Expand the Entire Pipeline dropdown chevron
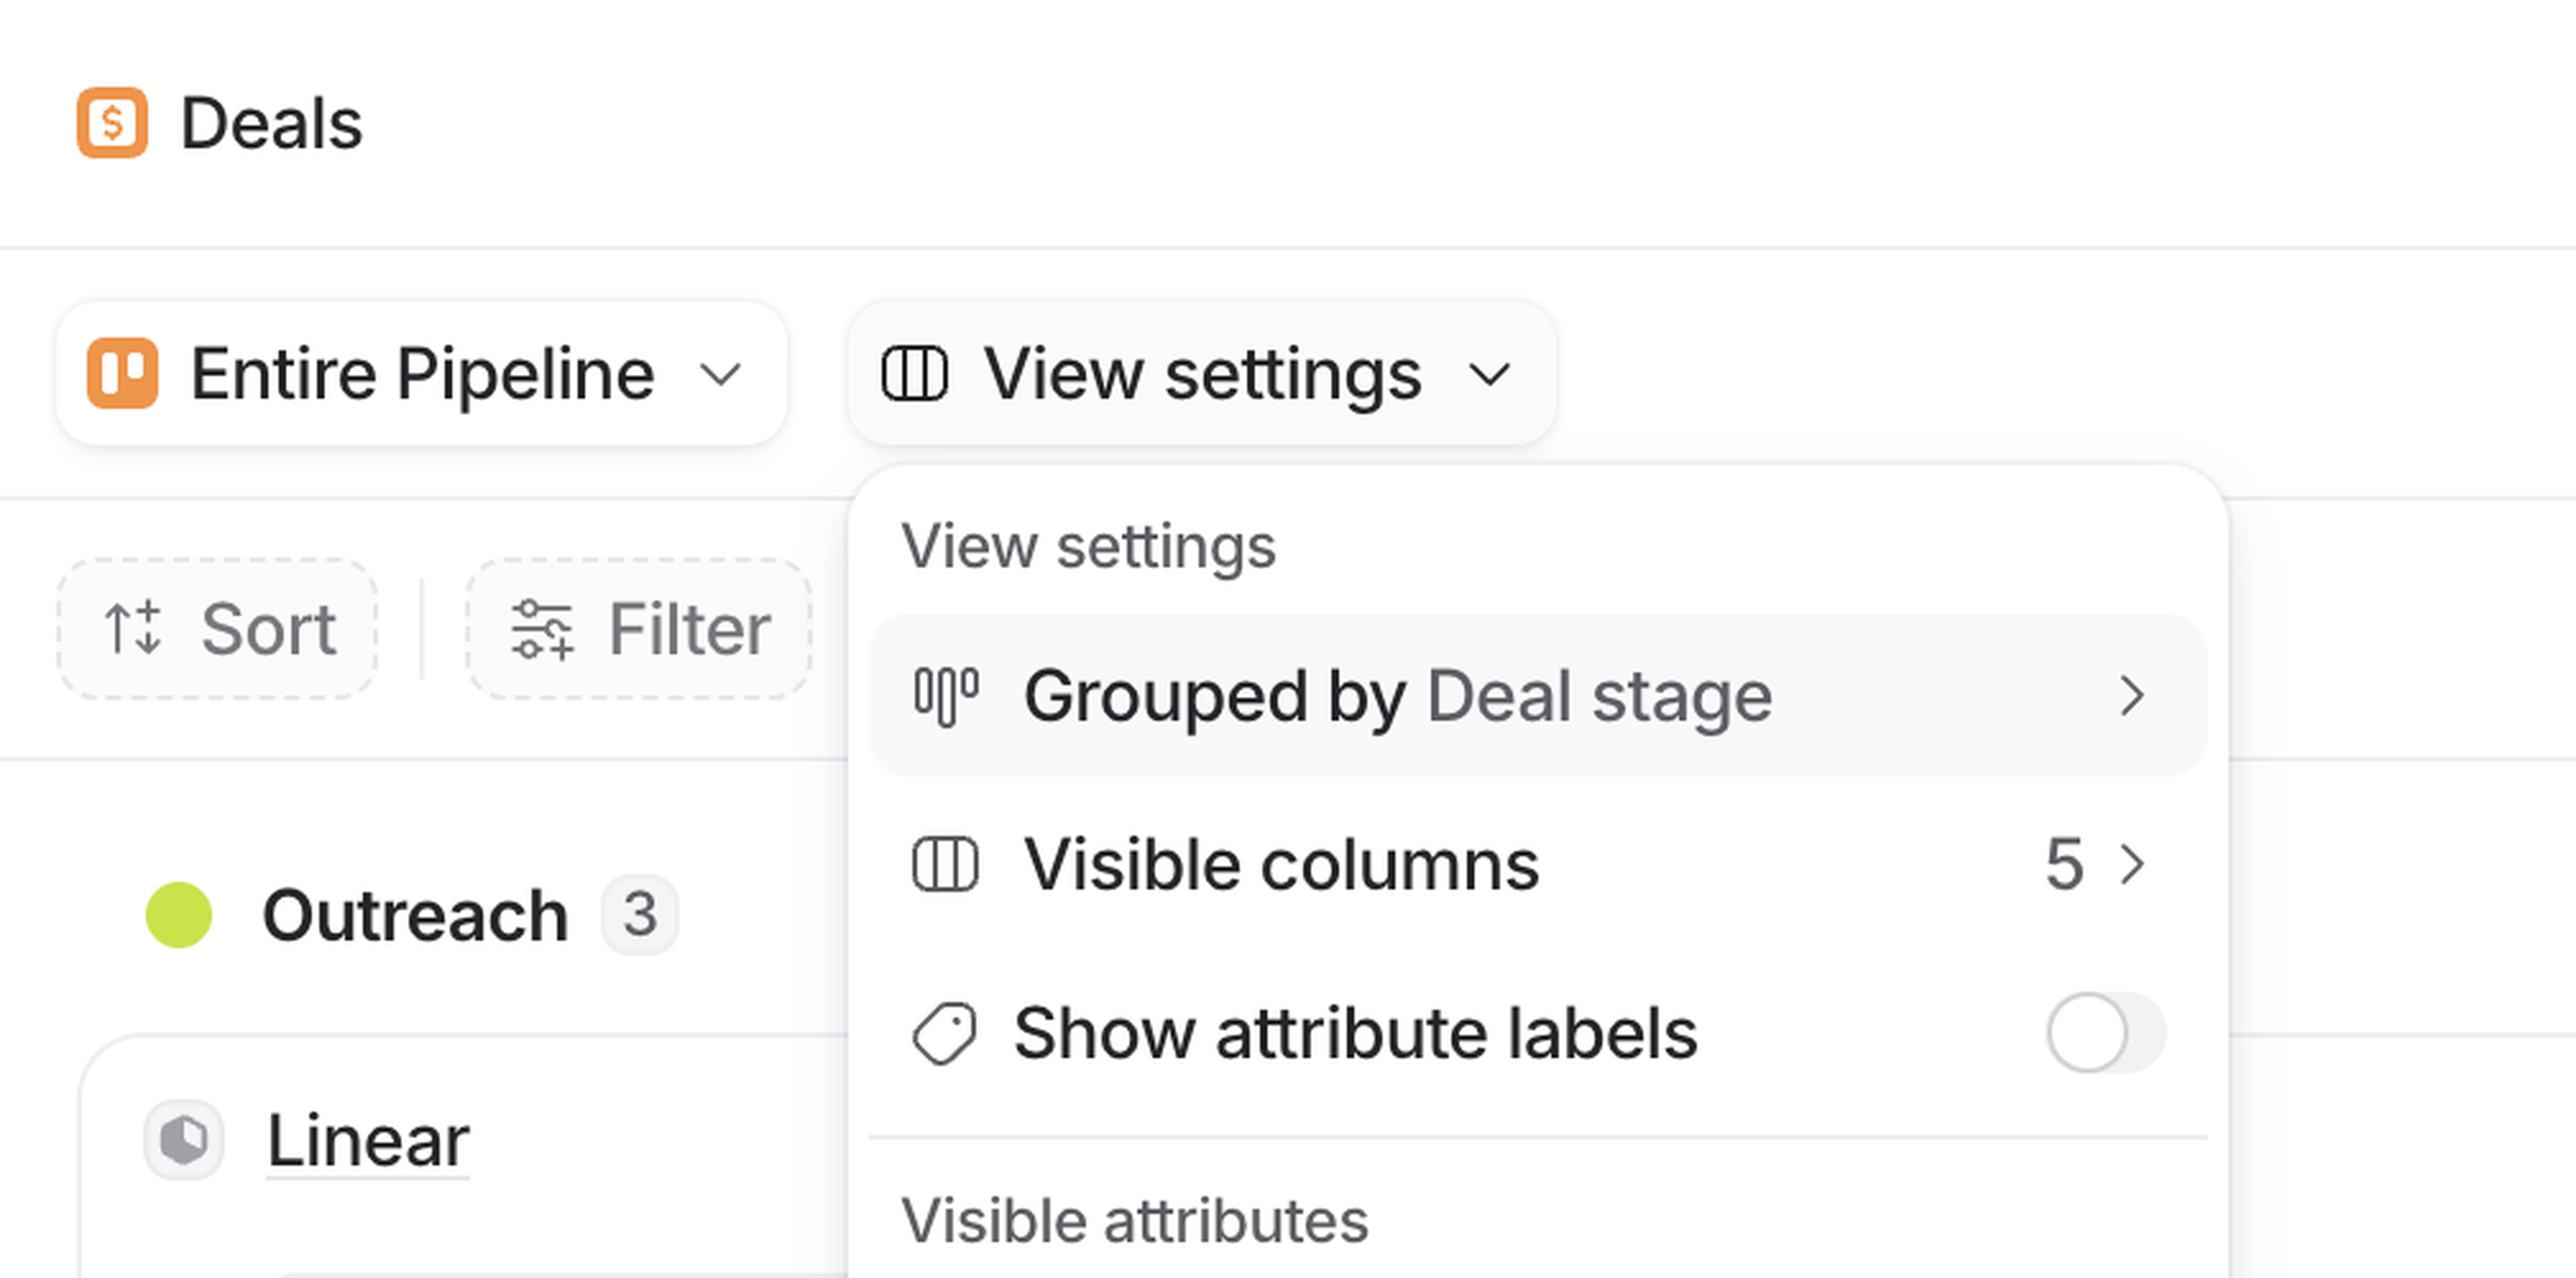The image size is (2576, 1278). (x=720, y=375)
